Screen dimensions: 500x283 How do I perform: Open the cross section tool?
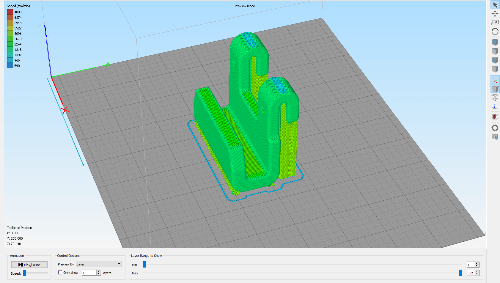(x=495, y=117)
